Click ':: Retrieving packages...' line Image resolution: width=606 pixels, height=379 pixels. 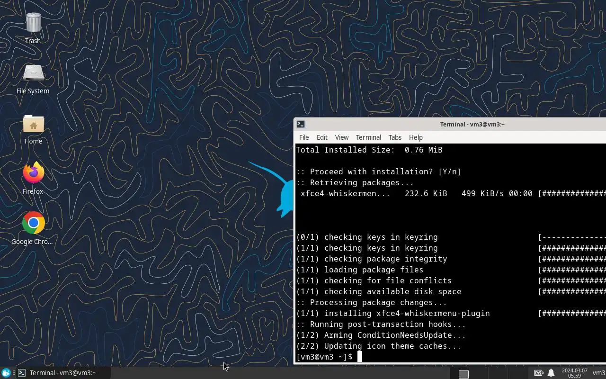(355, 182)
